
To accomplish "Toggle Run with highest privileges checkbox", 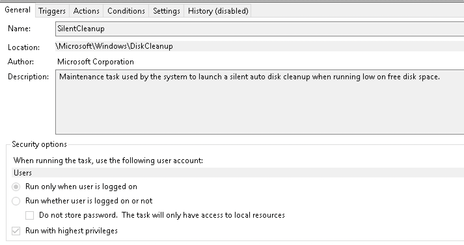I will (16, 231).
